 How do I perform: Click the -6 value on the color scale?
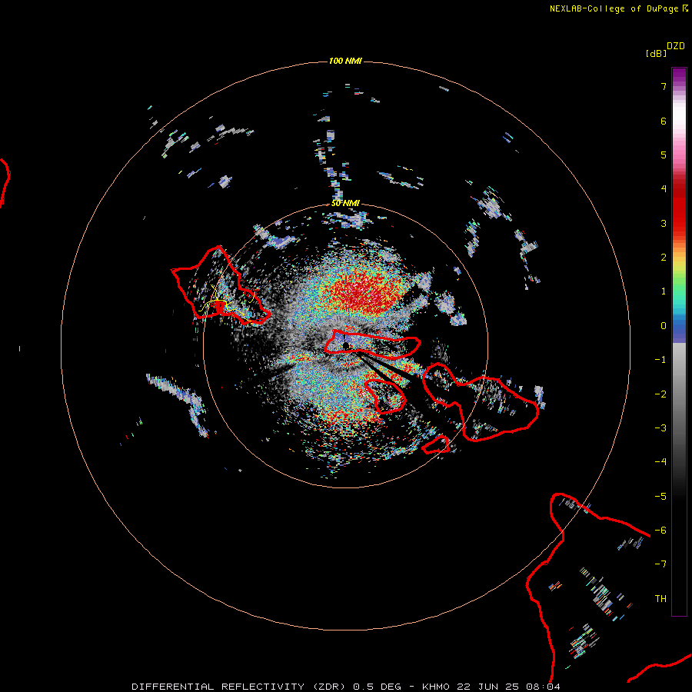click(660, 531)
